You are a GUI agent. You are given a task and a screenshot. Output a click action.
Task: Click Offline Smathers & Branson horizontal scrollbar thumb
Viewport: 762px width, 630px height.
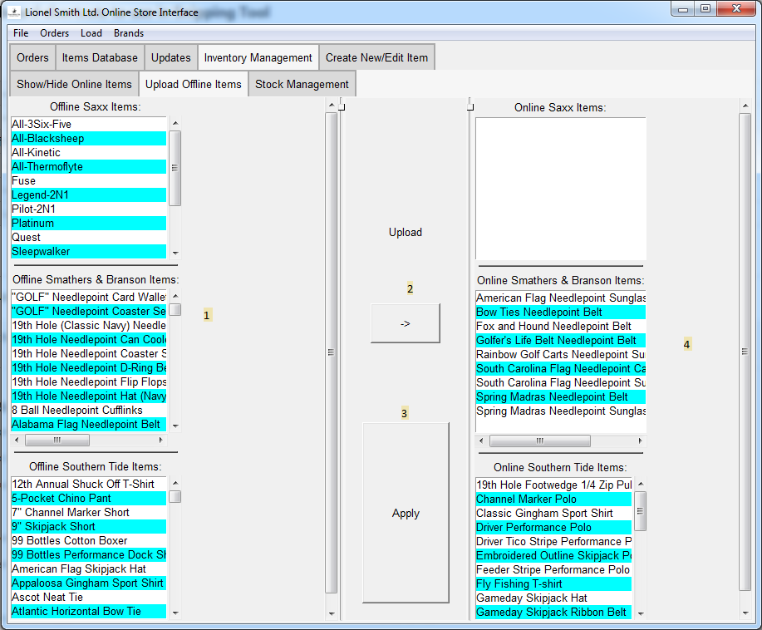(x=57, y=440)
